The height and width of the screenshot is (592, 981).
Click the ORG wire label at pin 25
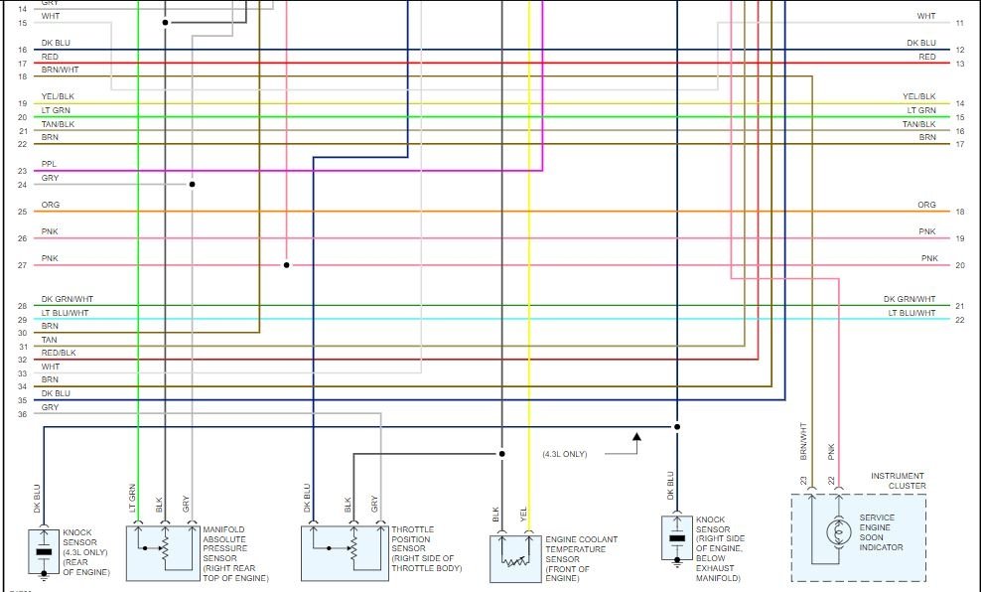[51, 205]
